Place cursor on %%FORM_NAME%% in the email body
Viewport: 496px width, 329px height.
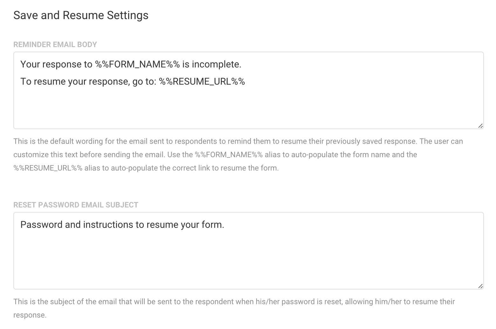click(137, 65)
